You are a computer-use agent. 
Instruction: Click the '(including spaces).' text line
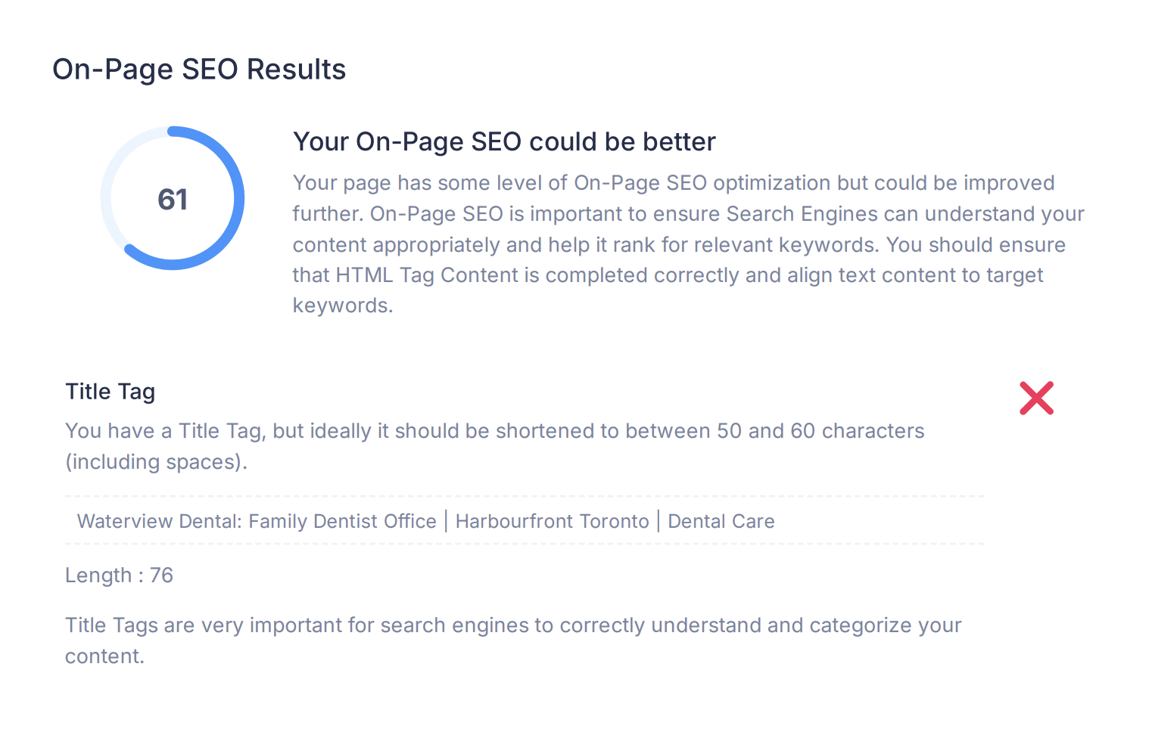(x=157, y=462)
